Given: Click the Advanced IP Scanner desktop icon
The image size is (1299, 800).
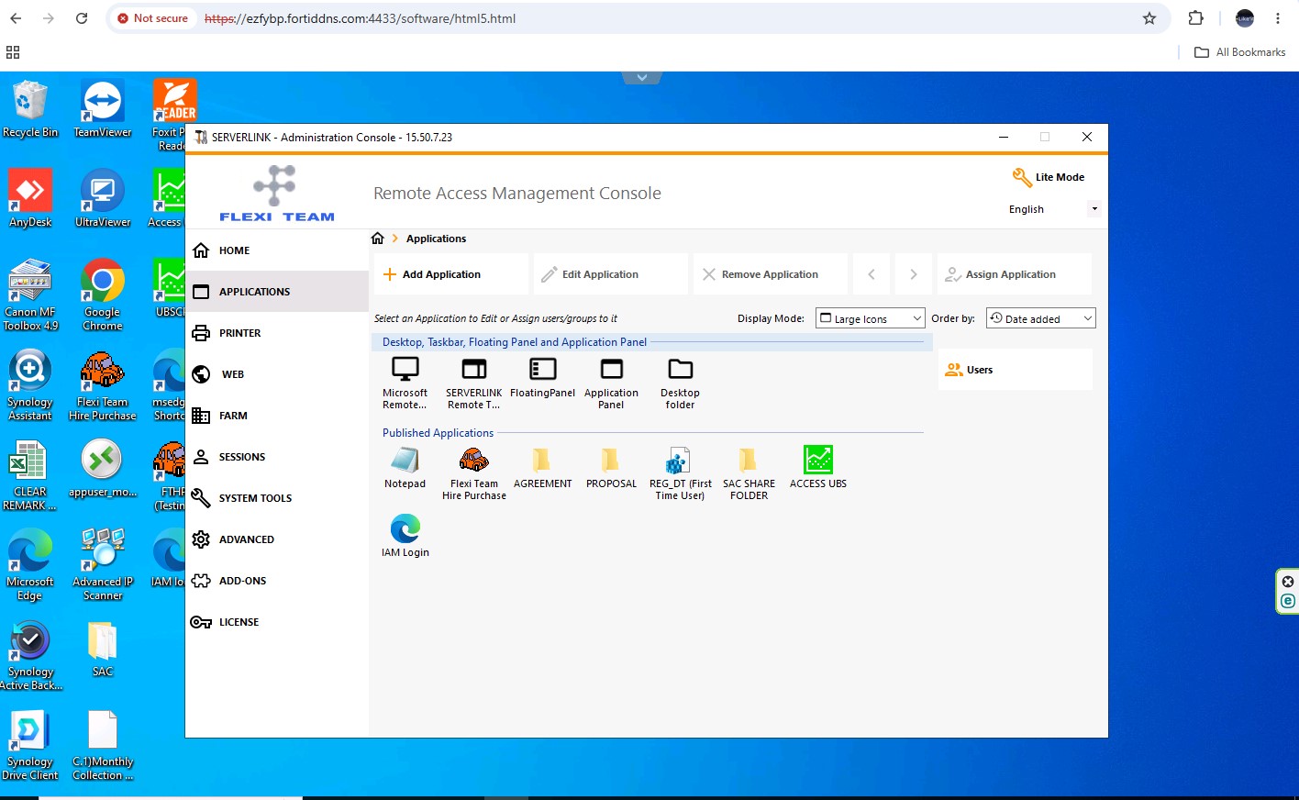Looking at the screenshot, I should [103, 564].
